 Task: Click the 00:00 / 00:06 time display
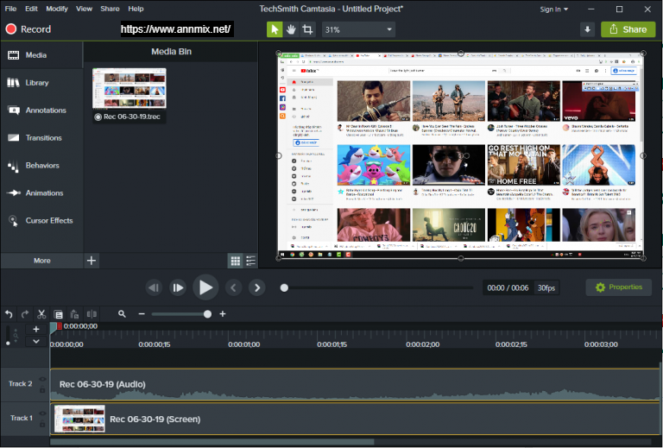point(508,287)
